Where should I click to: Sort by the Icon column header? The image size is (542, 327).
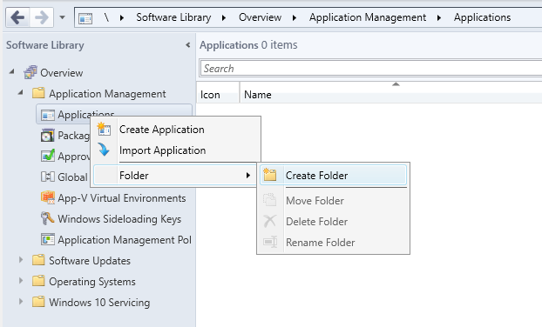[218, 92]
